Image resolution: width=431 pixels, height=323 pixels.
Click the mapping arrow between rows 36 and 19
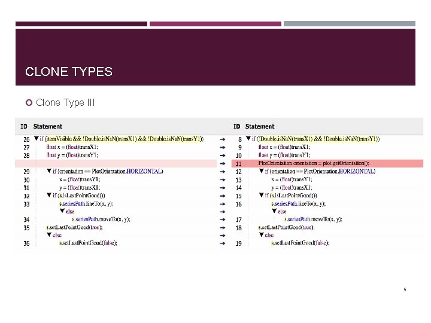[223, 243]
